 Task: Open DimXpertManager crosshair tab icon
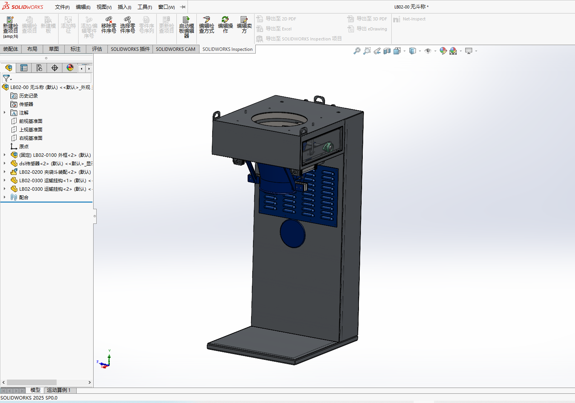coord(55,68)
